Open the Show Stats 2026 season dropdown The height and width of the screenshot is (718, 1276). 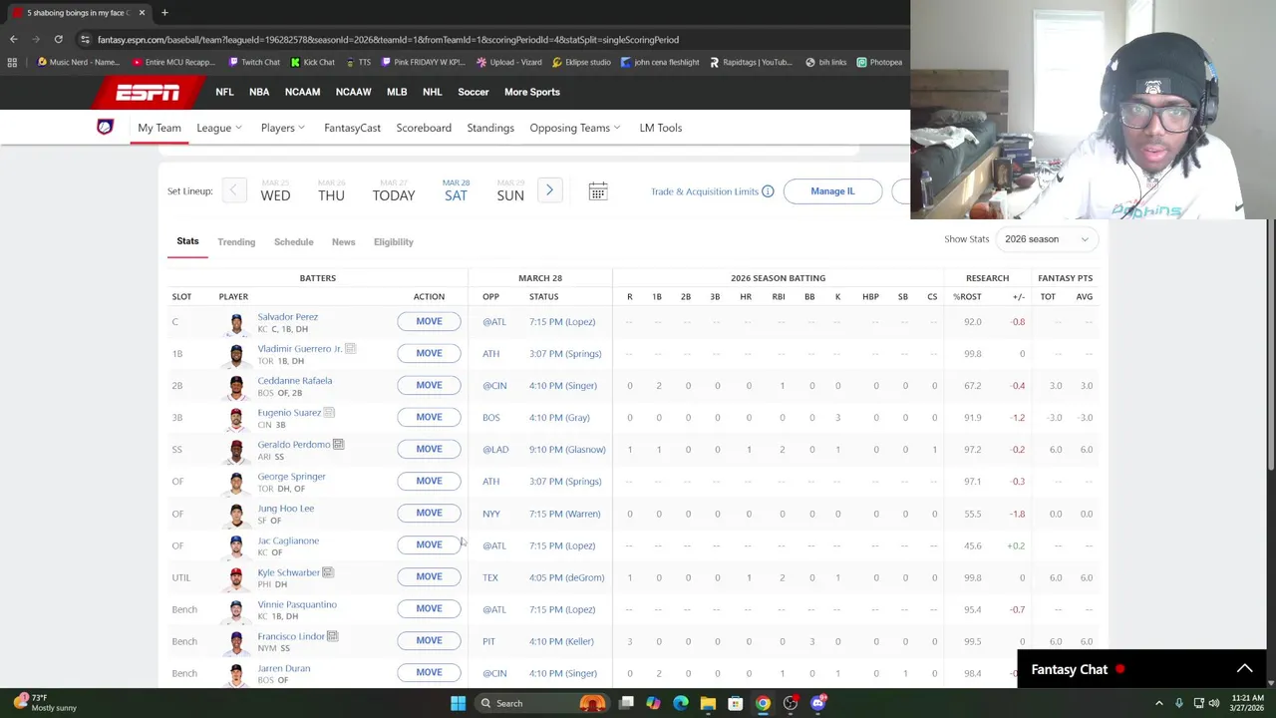(x=1047, y=239)
